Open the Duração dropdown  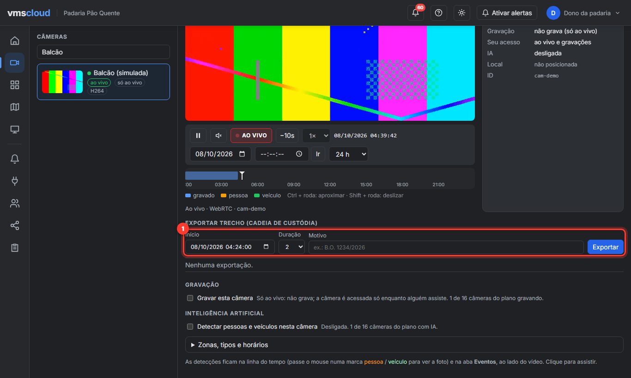(x=291, y=247)
